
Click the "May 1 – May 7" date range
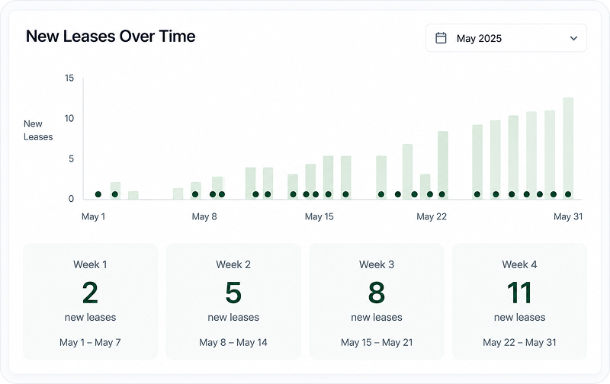[90, 342]
